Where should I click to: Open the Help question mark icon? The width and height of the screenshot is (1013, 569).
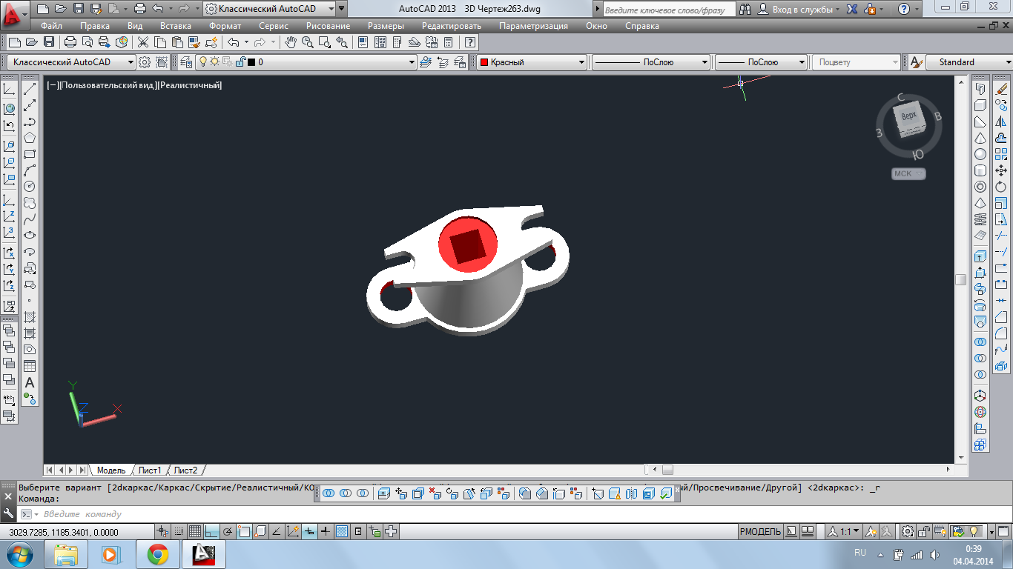coord(470,43)
